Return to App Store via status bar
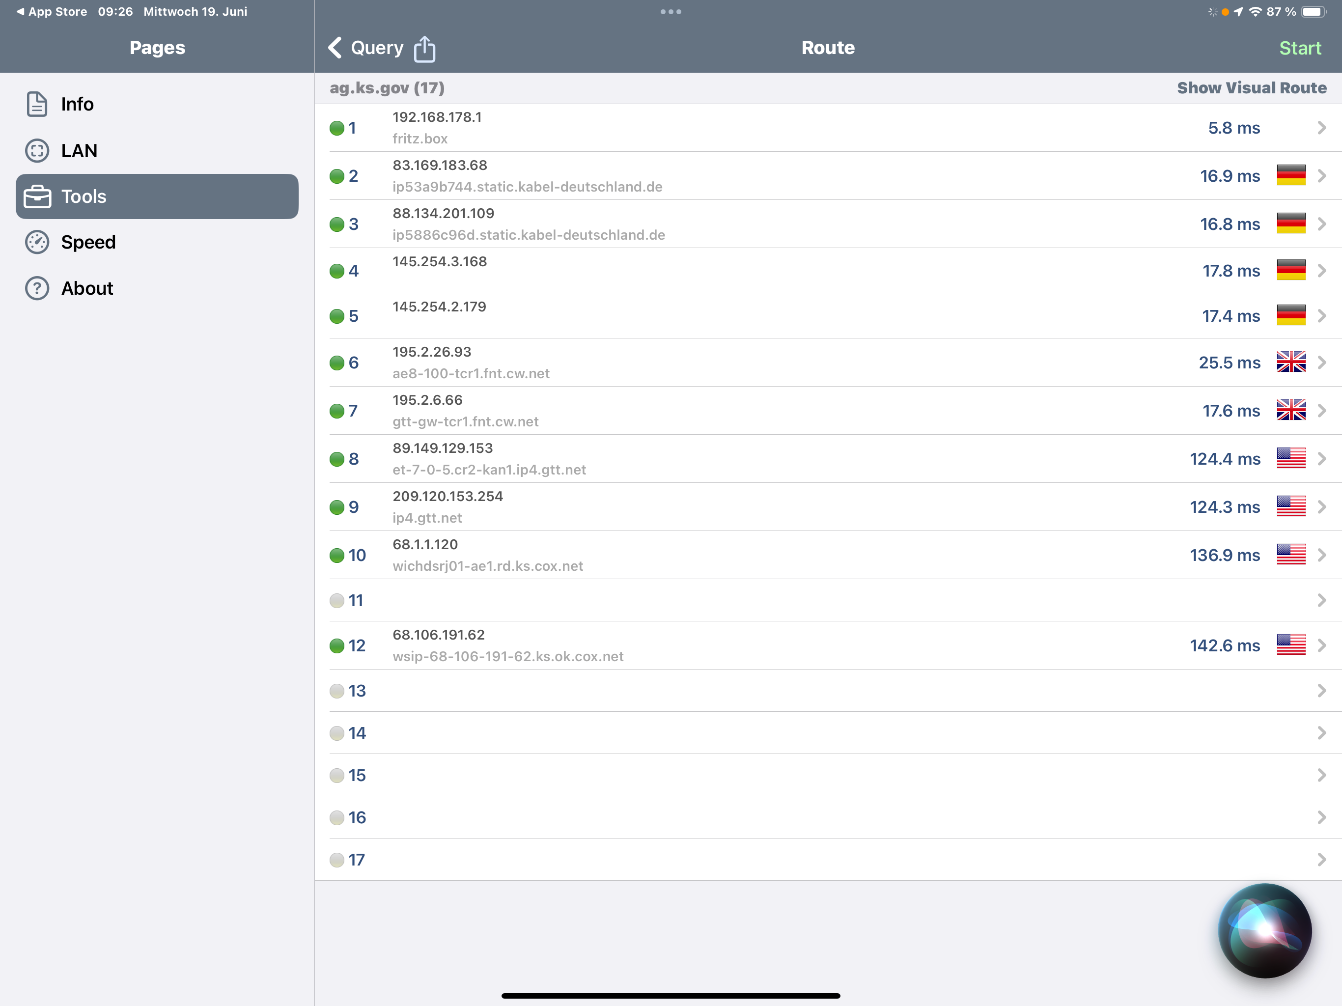This screenshot has width=1342, height=1006. pyautogui.click(x=52, y=11)
